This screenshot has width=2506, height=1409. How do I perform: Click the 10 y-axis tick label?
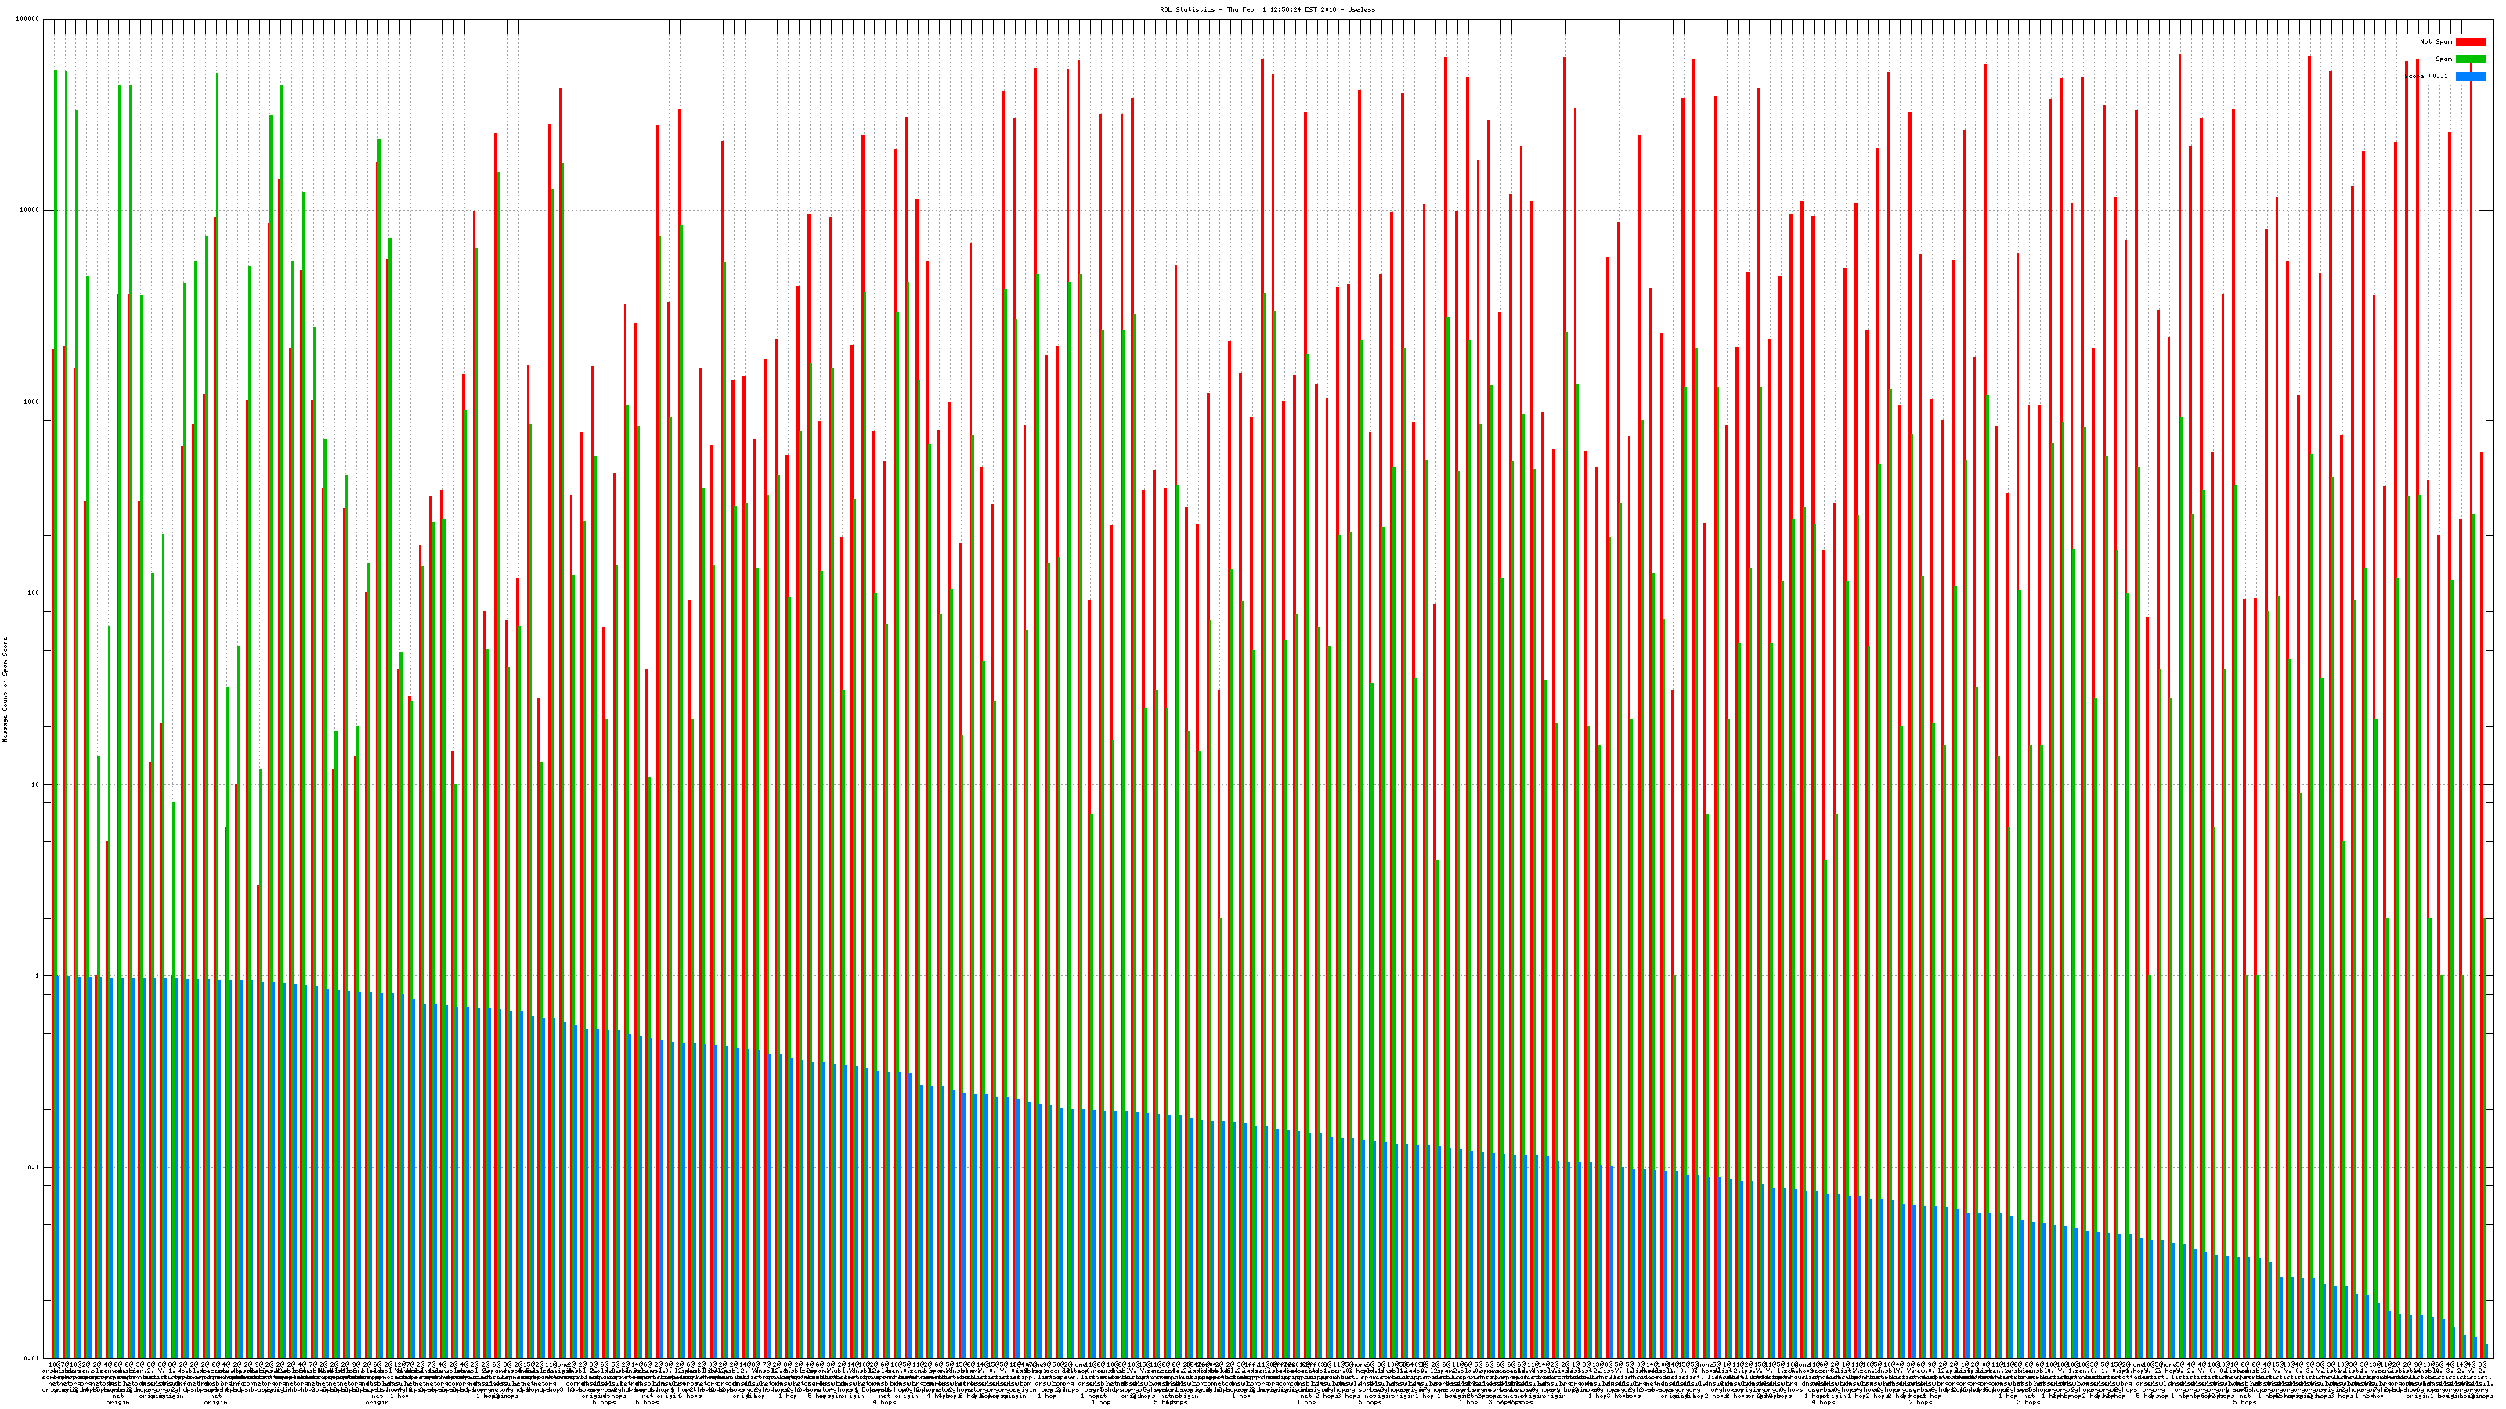[x=36, y=784]
